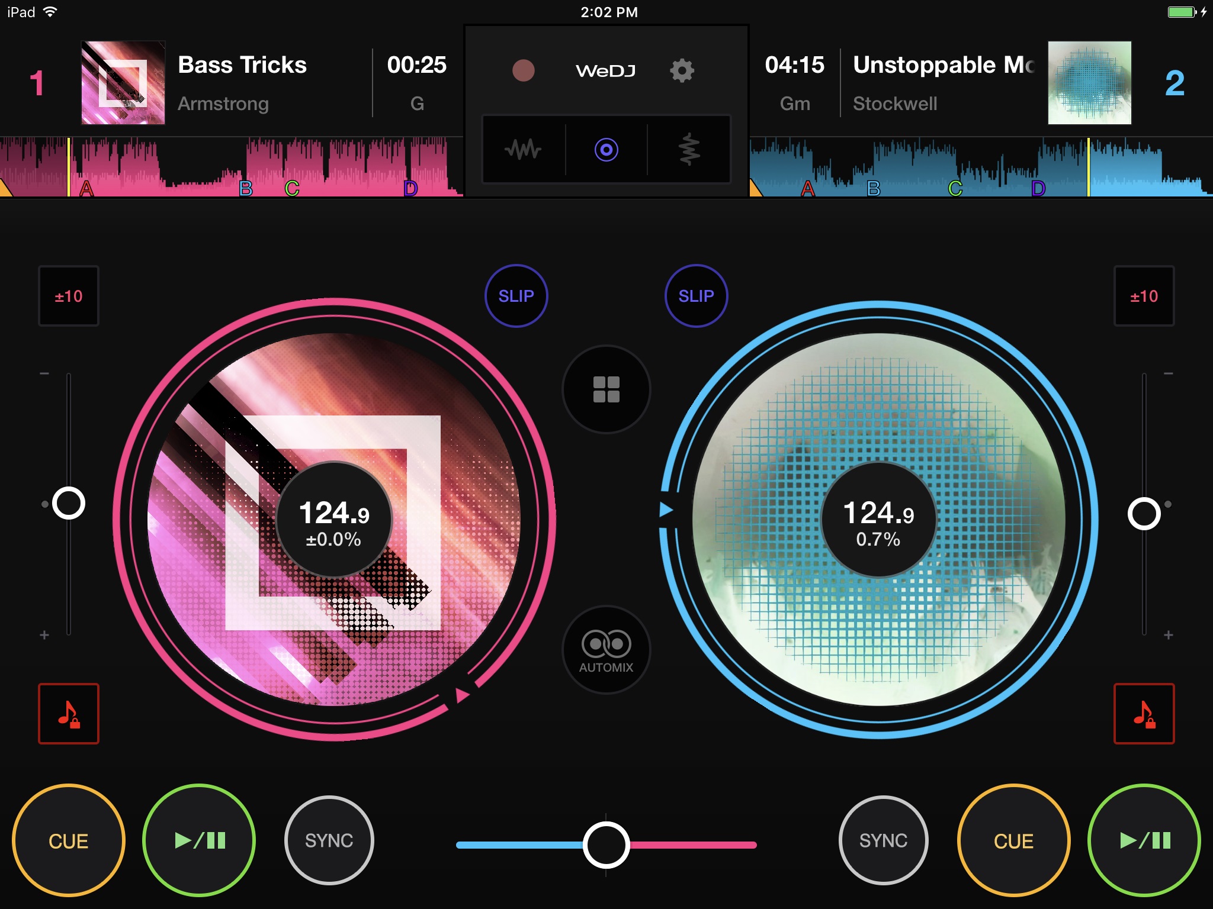Tap the WeDJ logo
The width and height of the screenshot is (1213, 909).
605,71
